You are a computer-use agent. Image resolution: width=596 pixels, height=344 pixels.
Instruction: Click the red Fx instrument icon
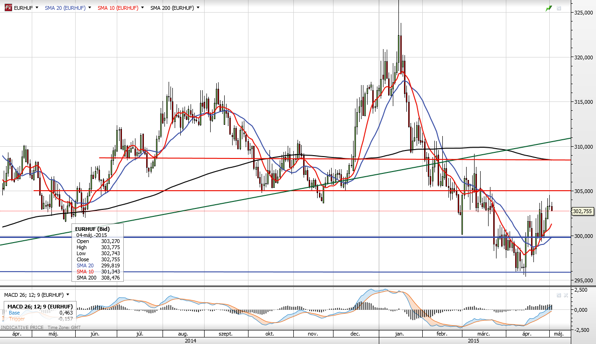coord(8,7)
